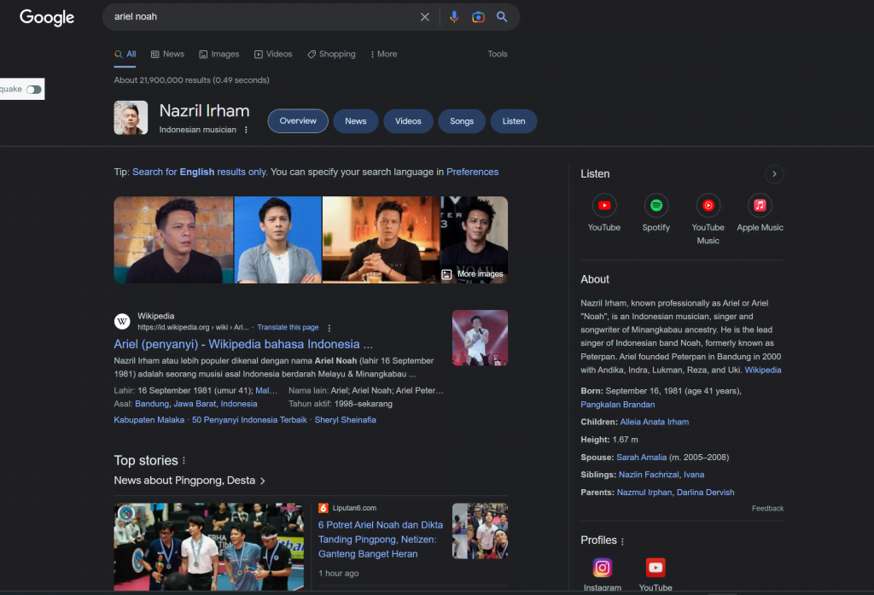This screenshot has width=874, height=595.
Task: Open Ariel Noah's music on Spotify
Action: pyautogui.click(x=656, y=205)
